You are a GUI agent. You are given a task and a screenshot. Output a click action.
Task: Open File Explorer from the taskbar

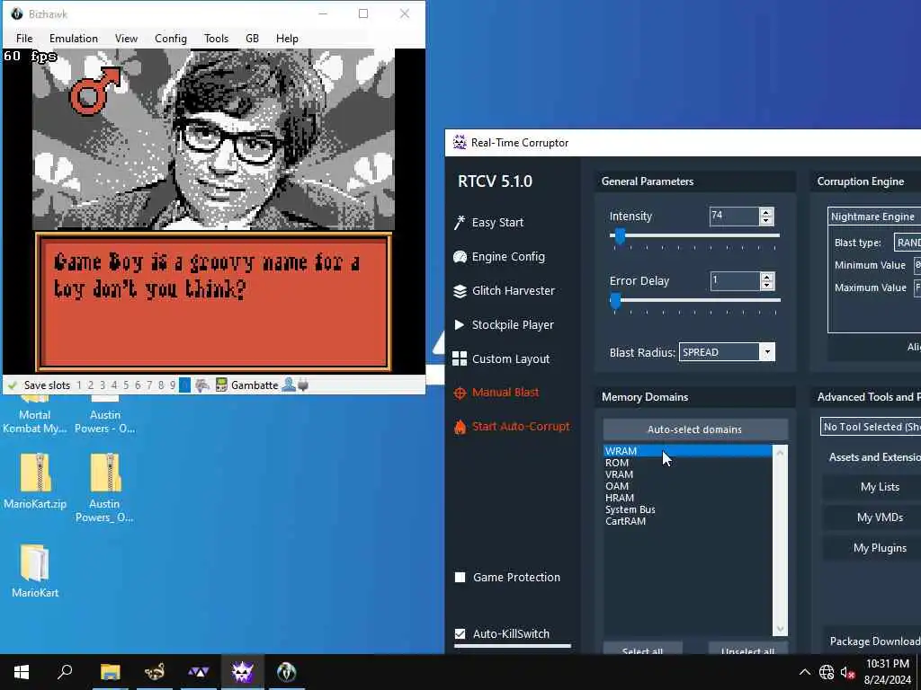(x=110, y=672)
